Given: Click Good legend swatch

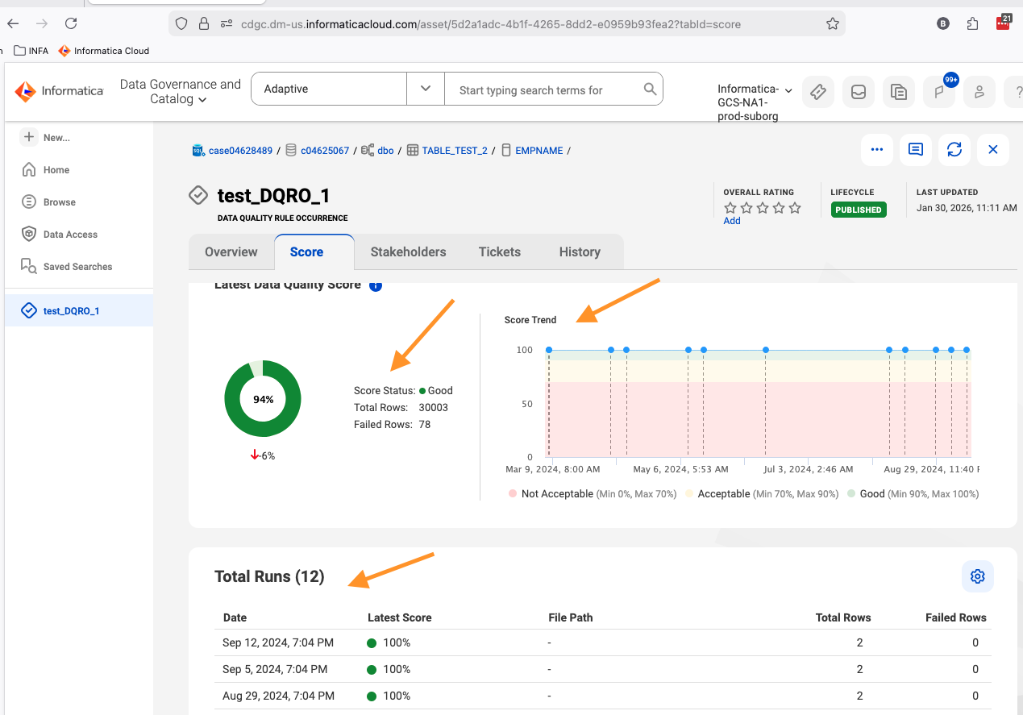Looking at the screenshot, I should pos(851,494).
